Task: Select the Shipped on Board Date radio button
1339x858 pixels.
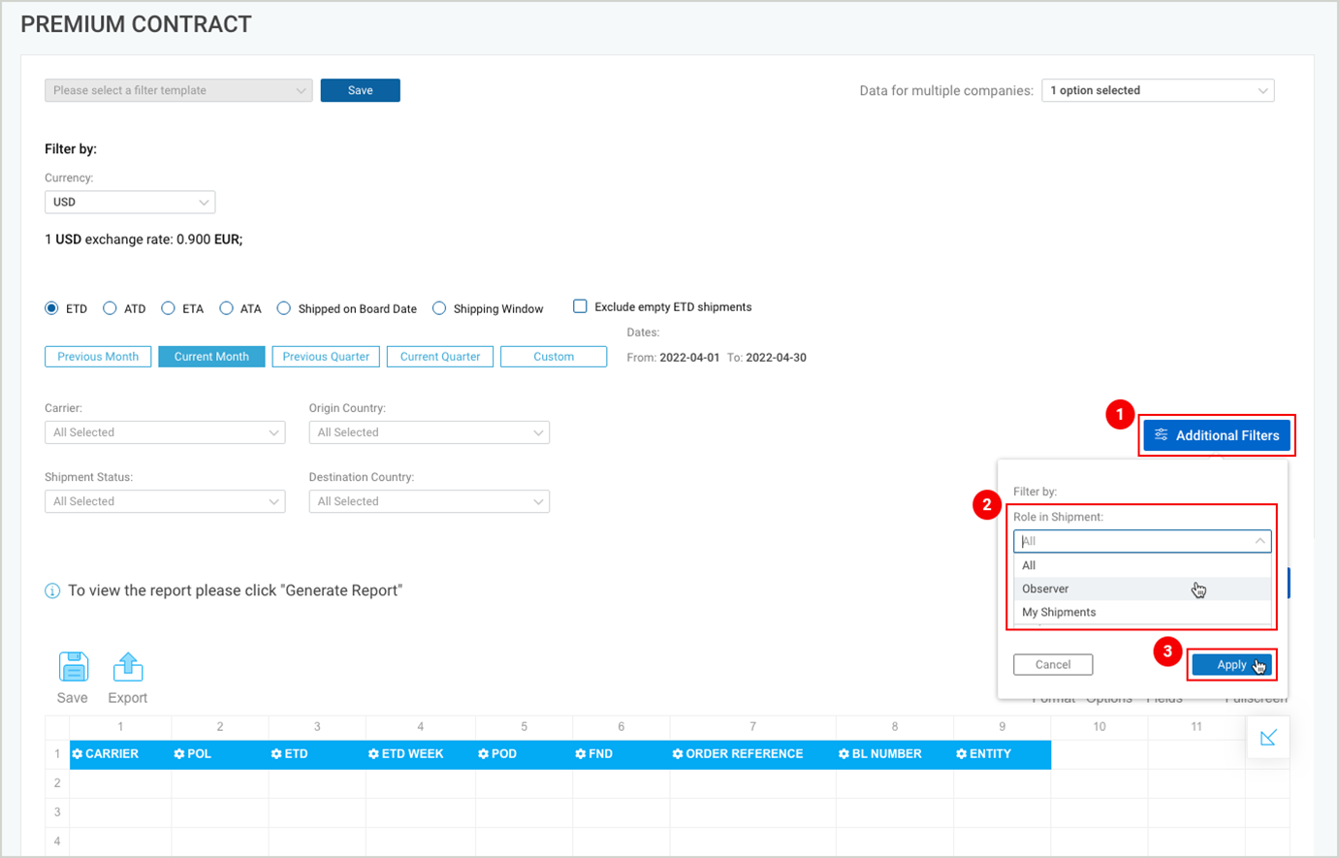Action: click(x=284, y=308)
